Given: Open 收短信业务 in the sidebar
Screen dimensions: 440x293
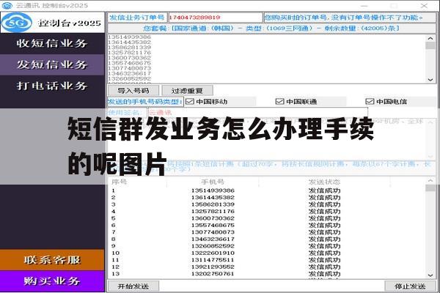Looking at the screenshot, I should (x=52, y=43).
